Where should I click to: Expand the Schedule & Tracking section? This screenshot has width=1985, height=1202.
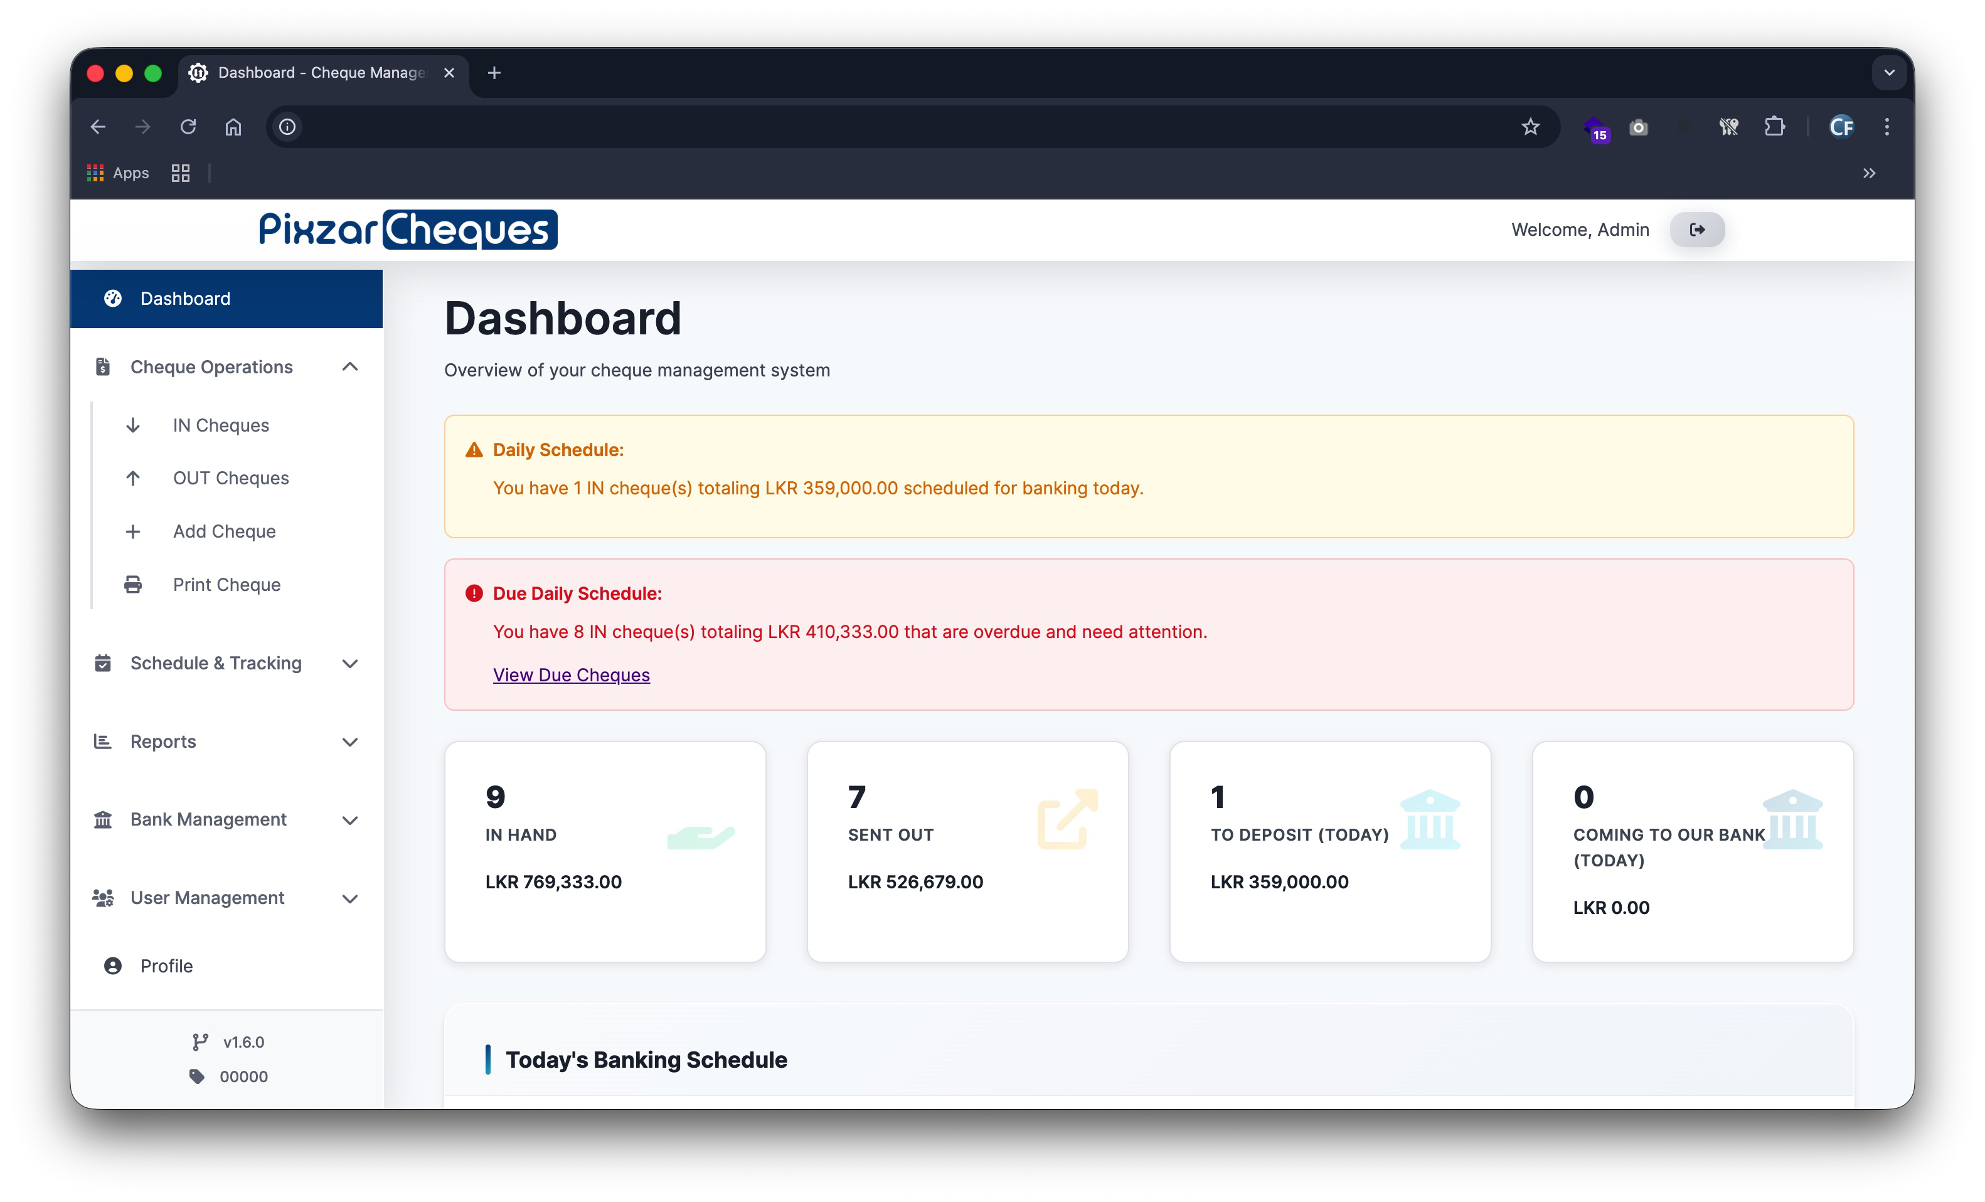click(349, 664)
